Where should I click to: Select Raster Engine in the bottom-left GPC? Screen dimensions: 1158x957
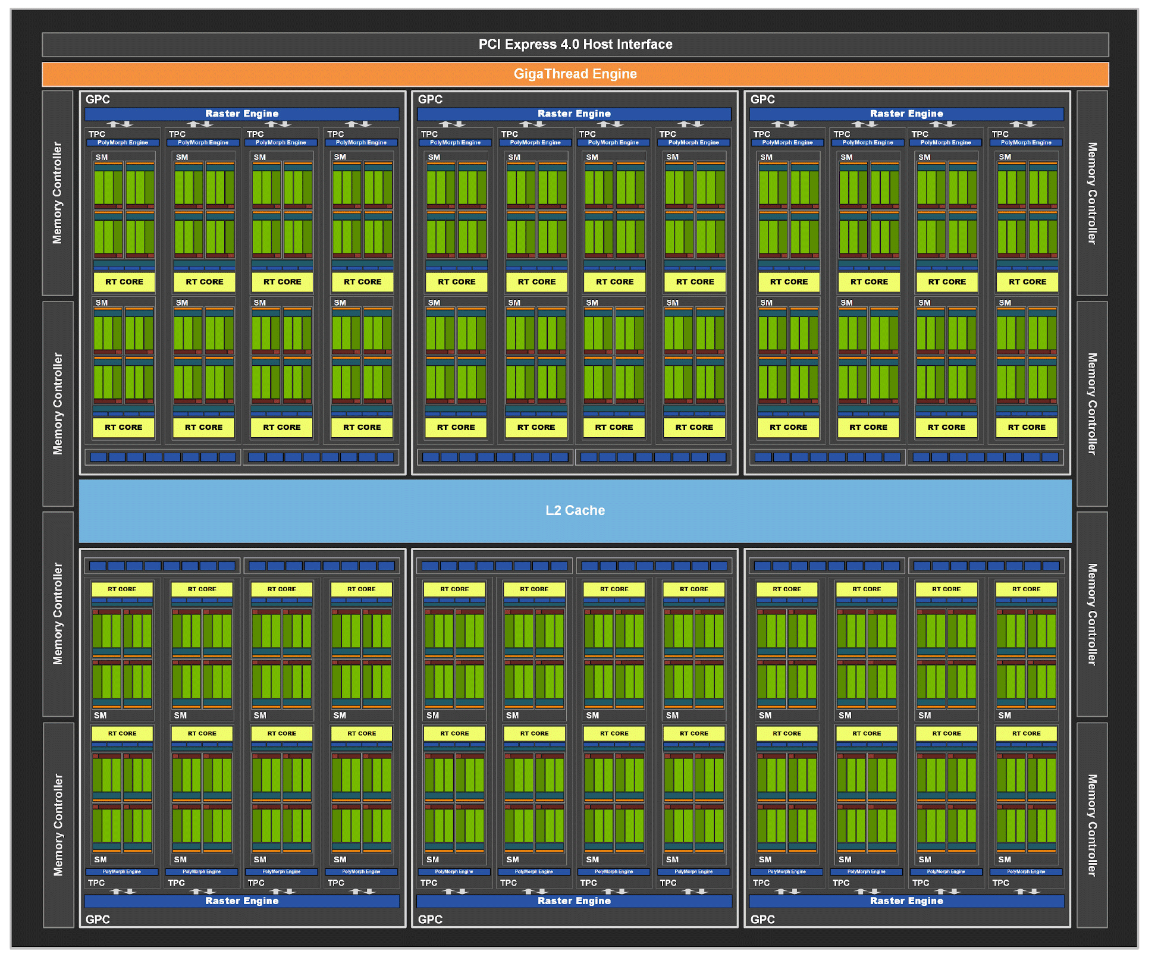tap(242, 901)
